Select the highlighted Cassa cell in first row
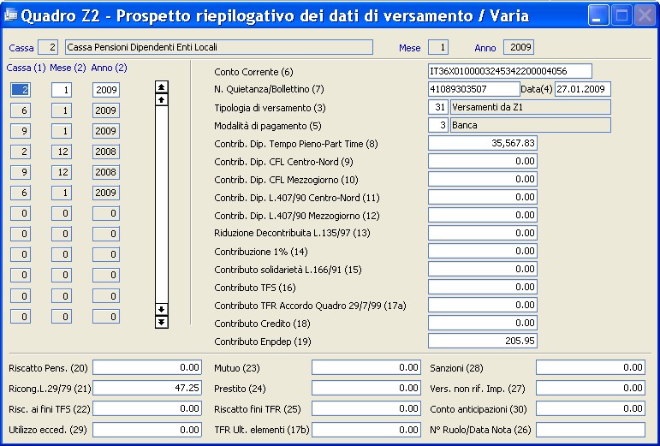 [21, 90]
